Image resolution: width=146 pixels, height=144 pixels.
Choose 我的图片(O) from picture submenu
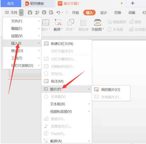tap(111, 90)
